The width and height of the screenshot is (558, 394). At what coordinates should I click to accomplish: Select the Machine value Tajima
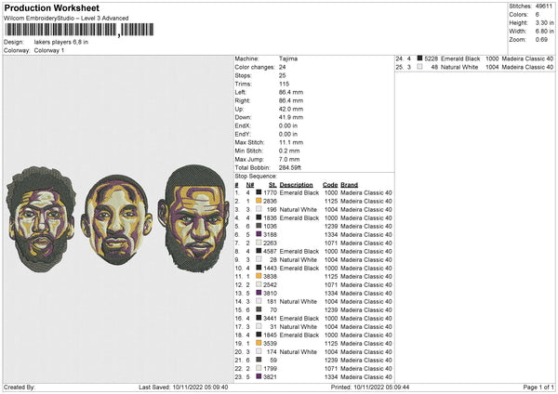tap(288, 59)
